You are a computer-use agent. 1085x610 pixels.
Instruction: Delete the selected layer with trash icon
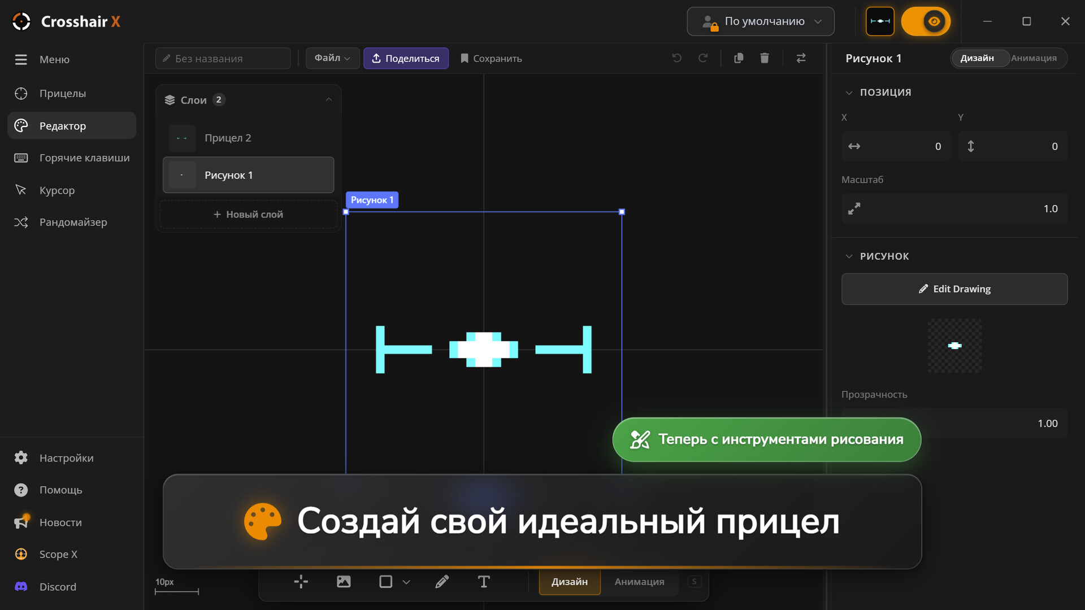(x=765, y=58)
